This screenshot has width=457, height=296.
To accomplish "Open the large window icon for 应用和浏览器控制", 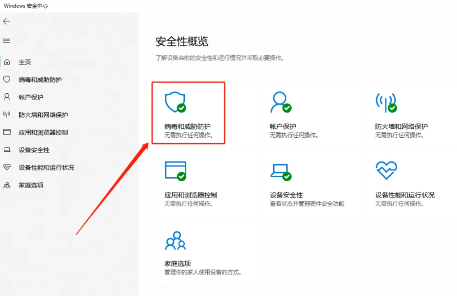I will (175, 171).
